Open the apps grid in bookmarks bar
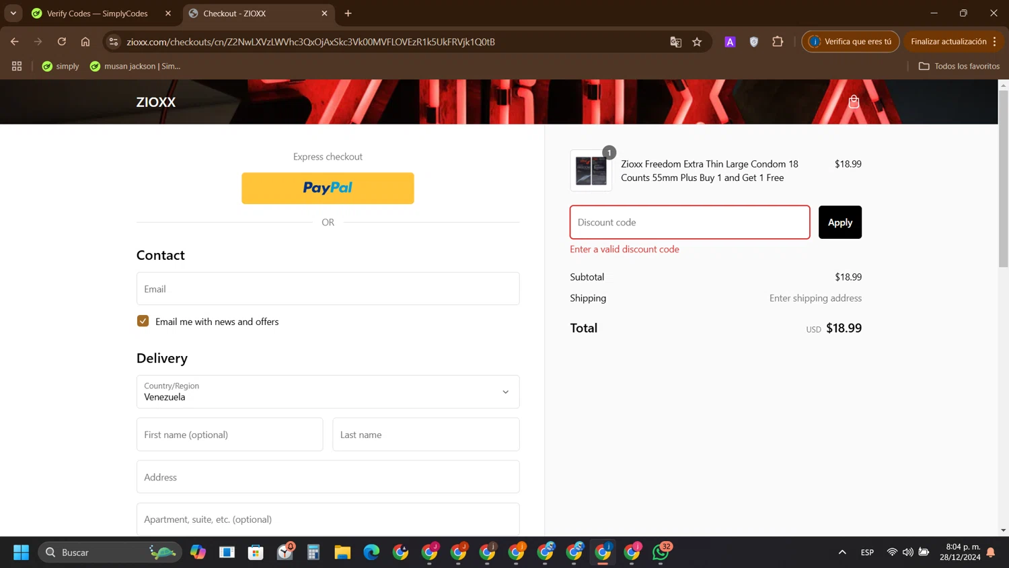This screenshot has height=568, width=1009. (17, 66)
